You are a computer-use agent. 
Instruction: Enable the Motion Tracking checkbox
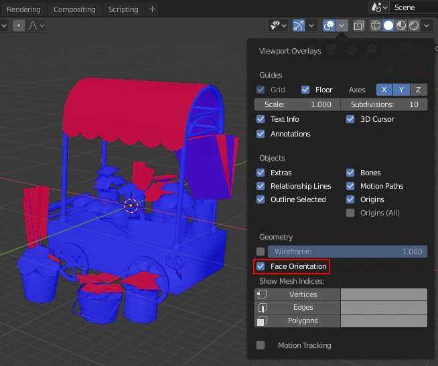pyautogui.click(x=261, y=345)
